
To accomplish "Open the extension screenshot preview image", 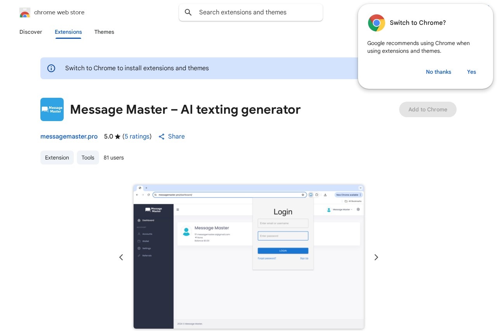I will (x=248, y=256).
